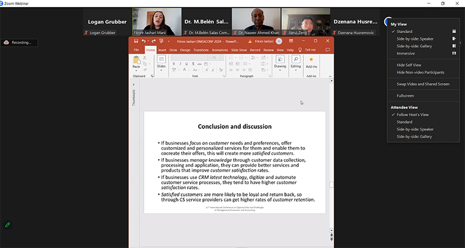Expand the Thumbnails pane chevron
Image resolution: width=465 pixels, height=248 pixels.
[x=134, y=84]
